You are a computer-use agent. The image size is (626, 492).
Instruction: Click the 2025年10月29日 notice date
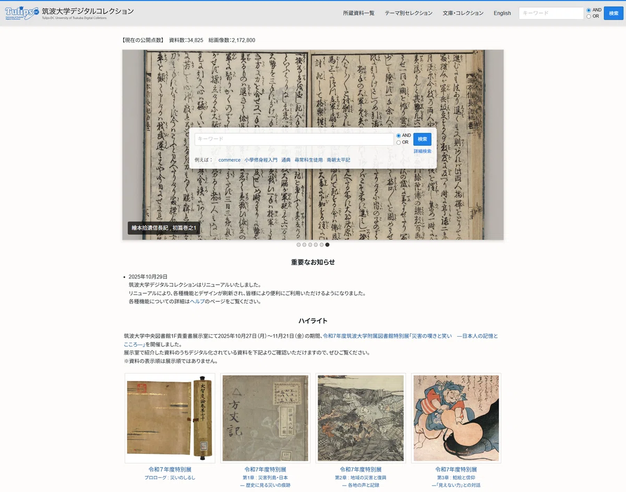148,277
